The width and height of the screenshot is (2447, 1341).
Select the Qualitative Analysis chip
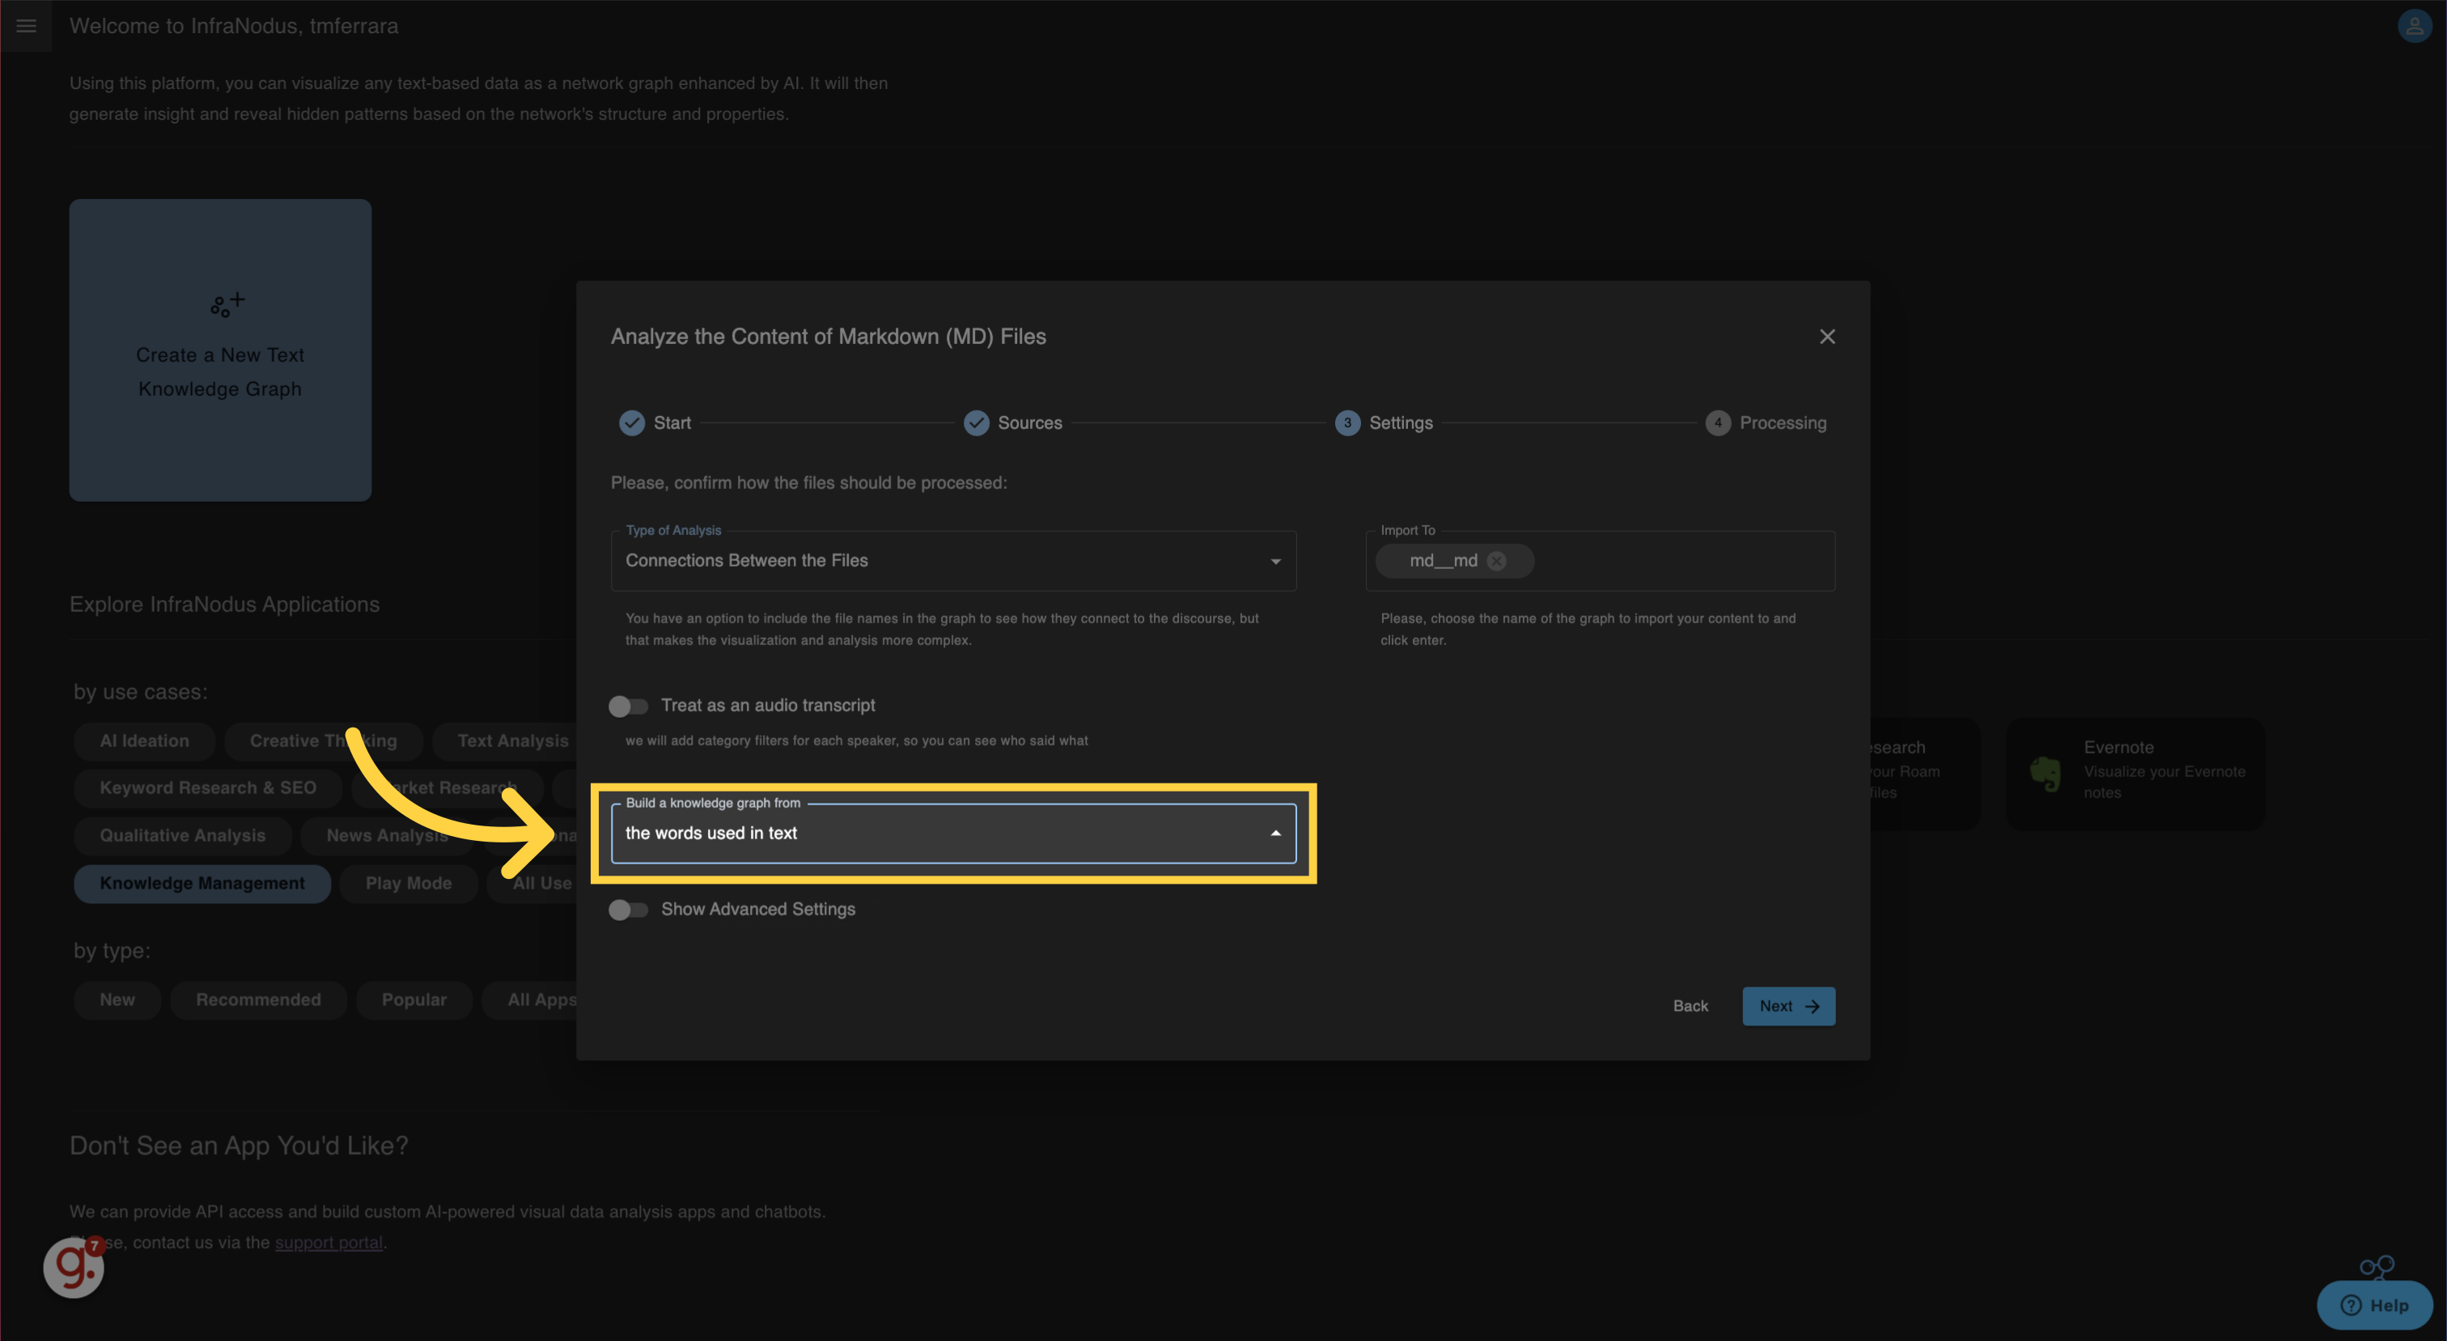pyautogui.click(x=182, y=835)
